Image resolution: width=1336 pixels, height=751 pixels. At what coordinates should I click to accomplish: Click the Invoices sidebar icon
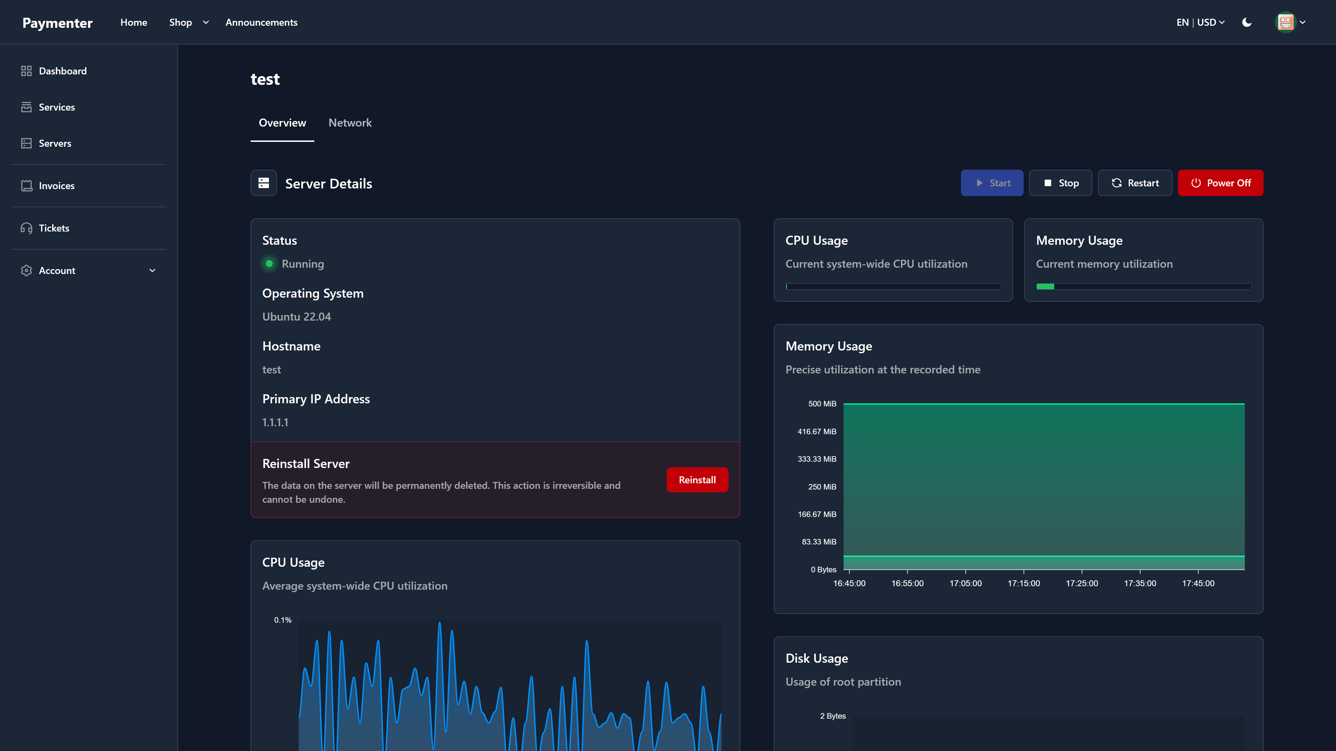coord(26,186)
